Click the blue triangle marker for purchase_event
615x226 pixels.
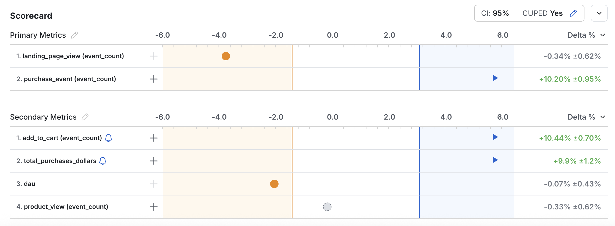[495, 78]
